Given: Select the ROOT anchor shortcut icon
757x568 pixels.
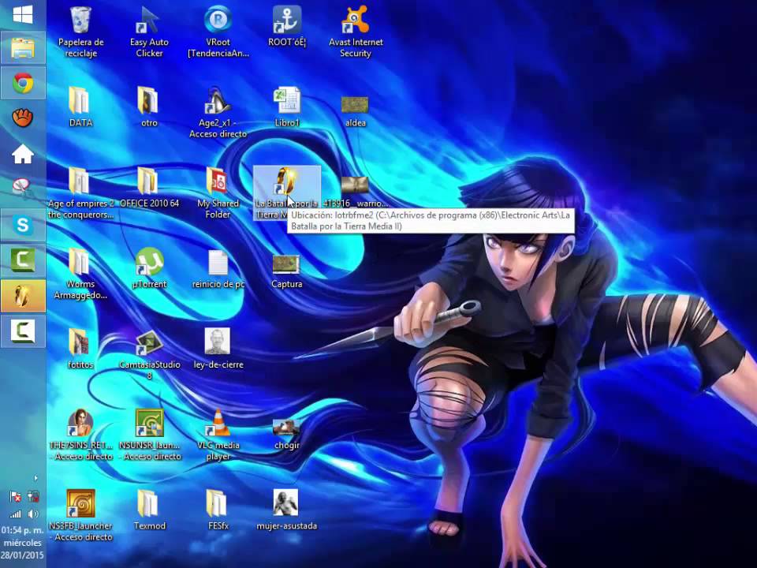Looking at the screenshot, I should click(x=287, y=28).
